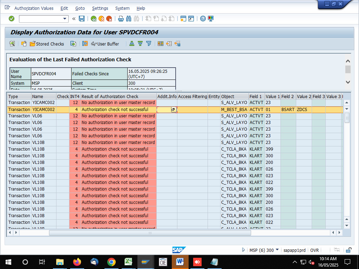Click the Type column header
Image resolution: width=359 pixels, height=269 pixels.
[19, 97]
